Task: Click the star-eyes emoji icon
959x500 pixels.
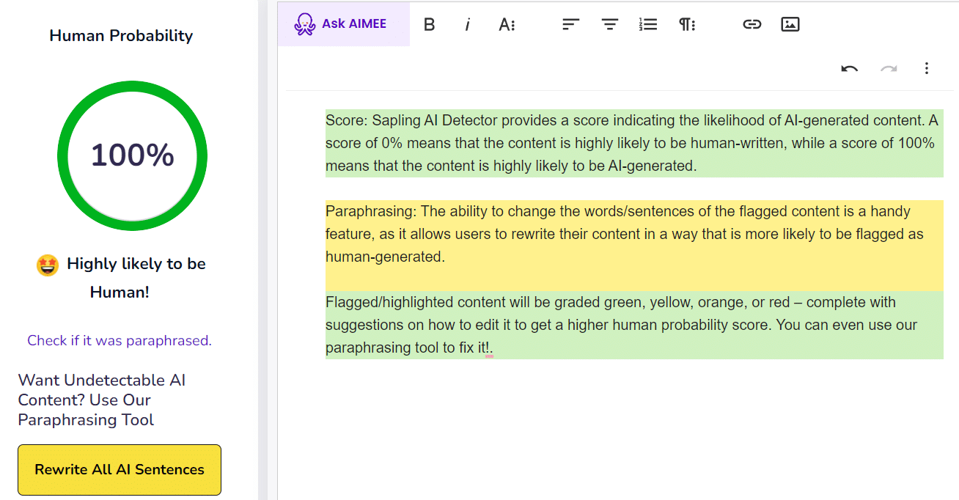Action: point(48,265)
